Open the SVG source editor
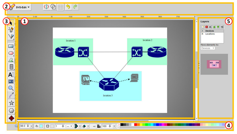 pos(47,7)
